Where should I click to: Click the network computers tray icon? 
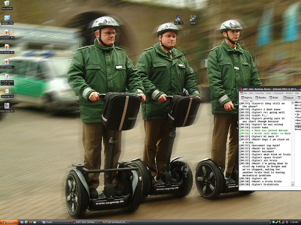pyautogui.click(x=284, y=222)
